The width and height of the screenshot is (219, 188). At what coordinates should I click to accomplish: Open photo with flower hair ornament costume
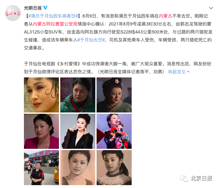(x=114, y=95)
